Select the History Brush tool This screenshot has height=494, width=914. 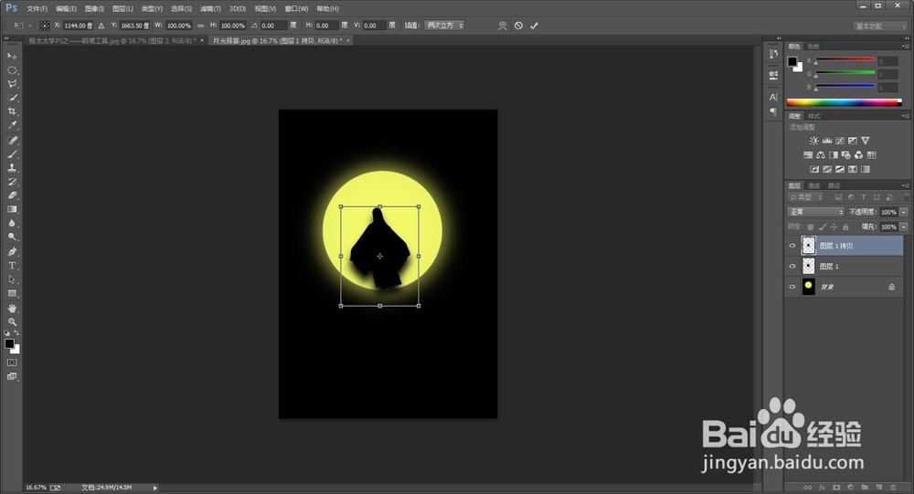[12, 182]
